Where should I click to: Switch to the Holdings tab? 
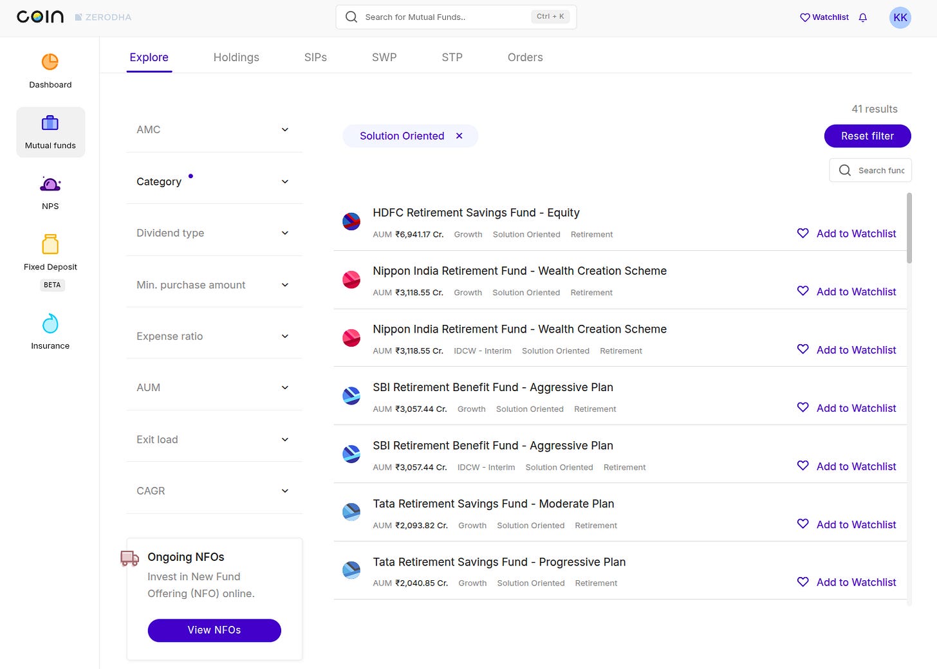pos(236,57)
